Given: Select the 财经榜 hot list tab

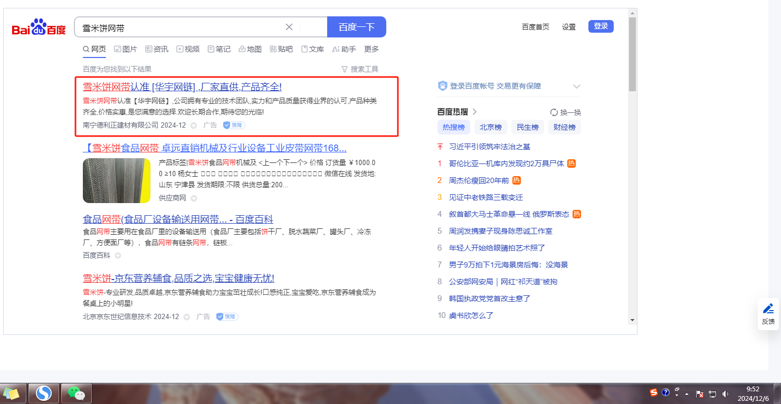Looking at the screenshot, I should (564, 127).
